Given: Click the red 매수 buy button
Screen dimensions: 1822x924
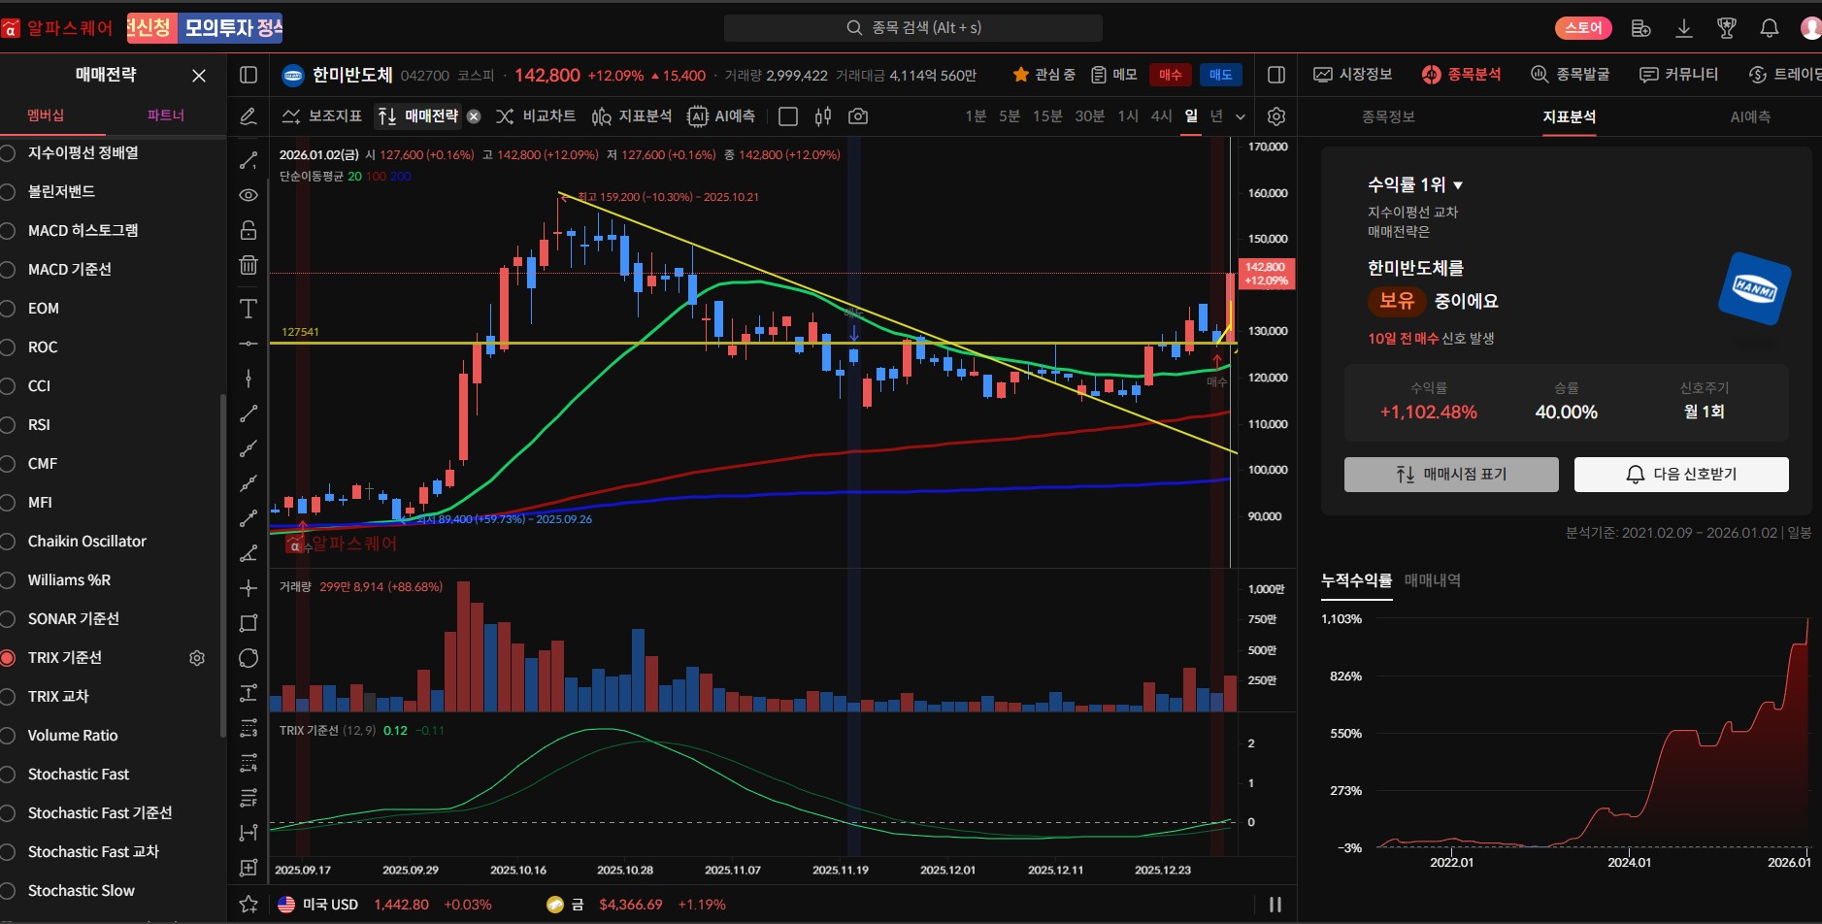Looking at the screenshot, I should point(1171,75).
